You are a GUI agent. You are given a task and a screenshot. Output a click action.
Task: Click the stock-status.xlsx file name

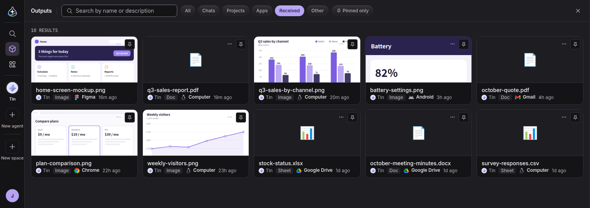pos(281,163)
